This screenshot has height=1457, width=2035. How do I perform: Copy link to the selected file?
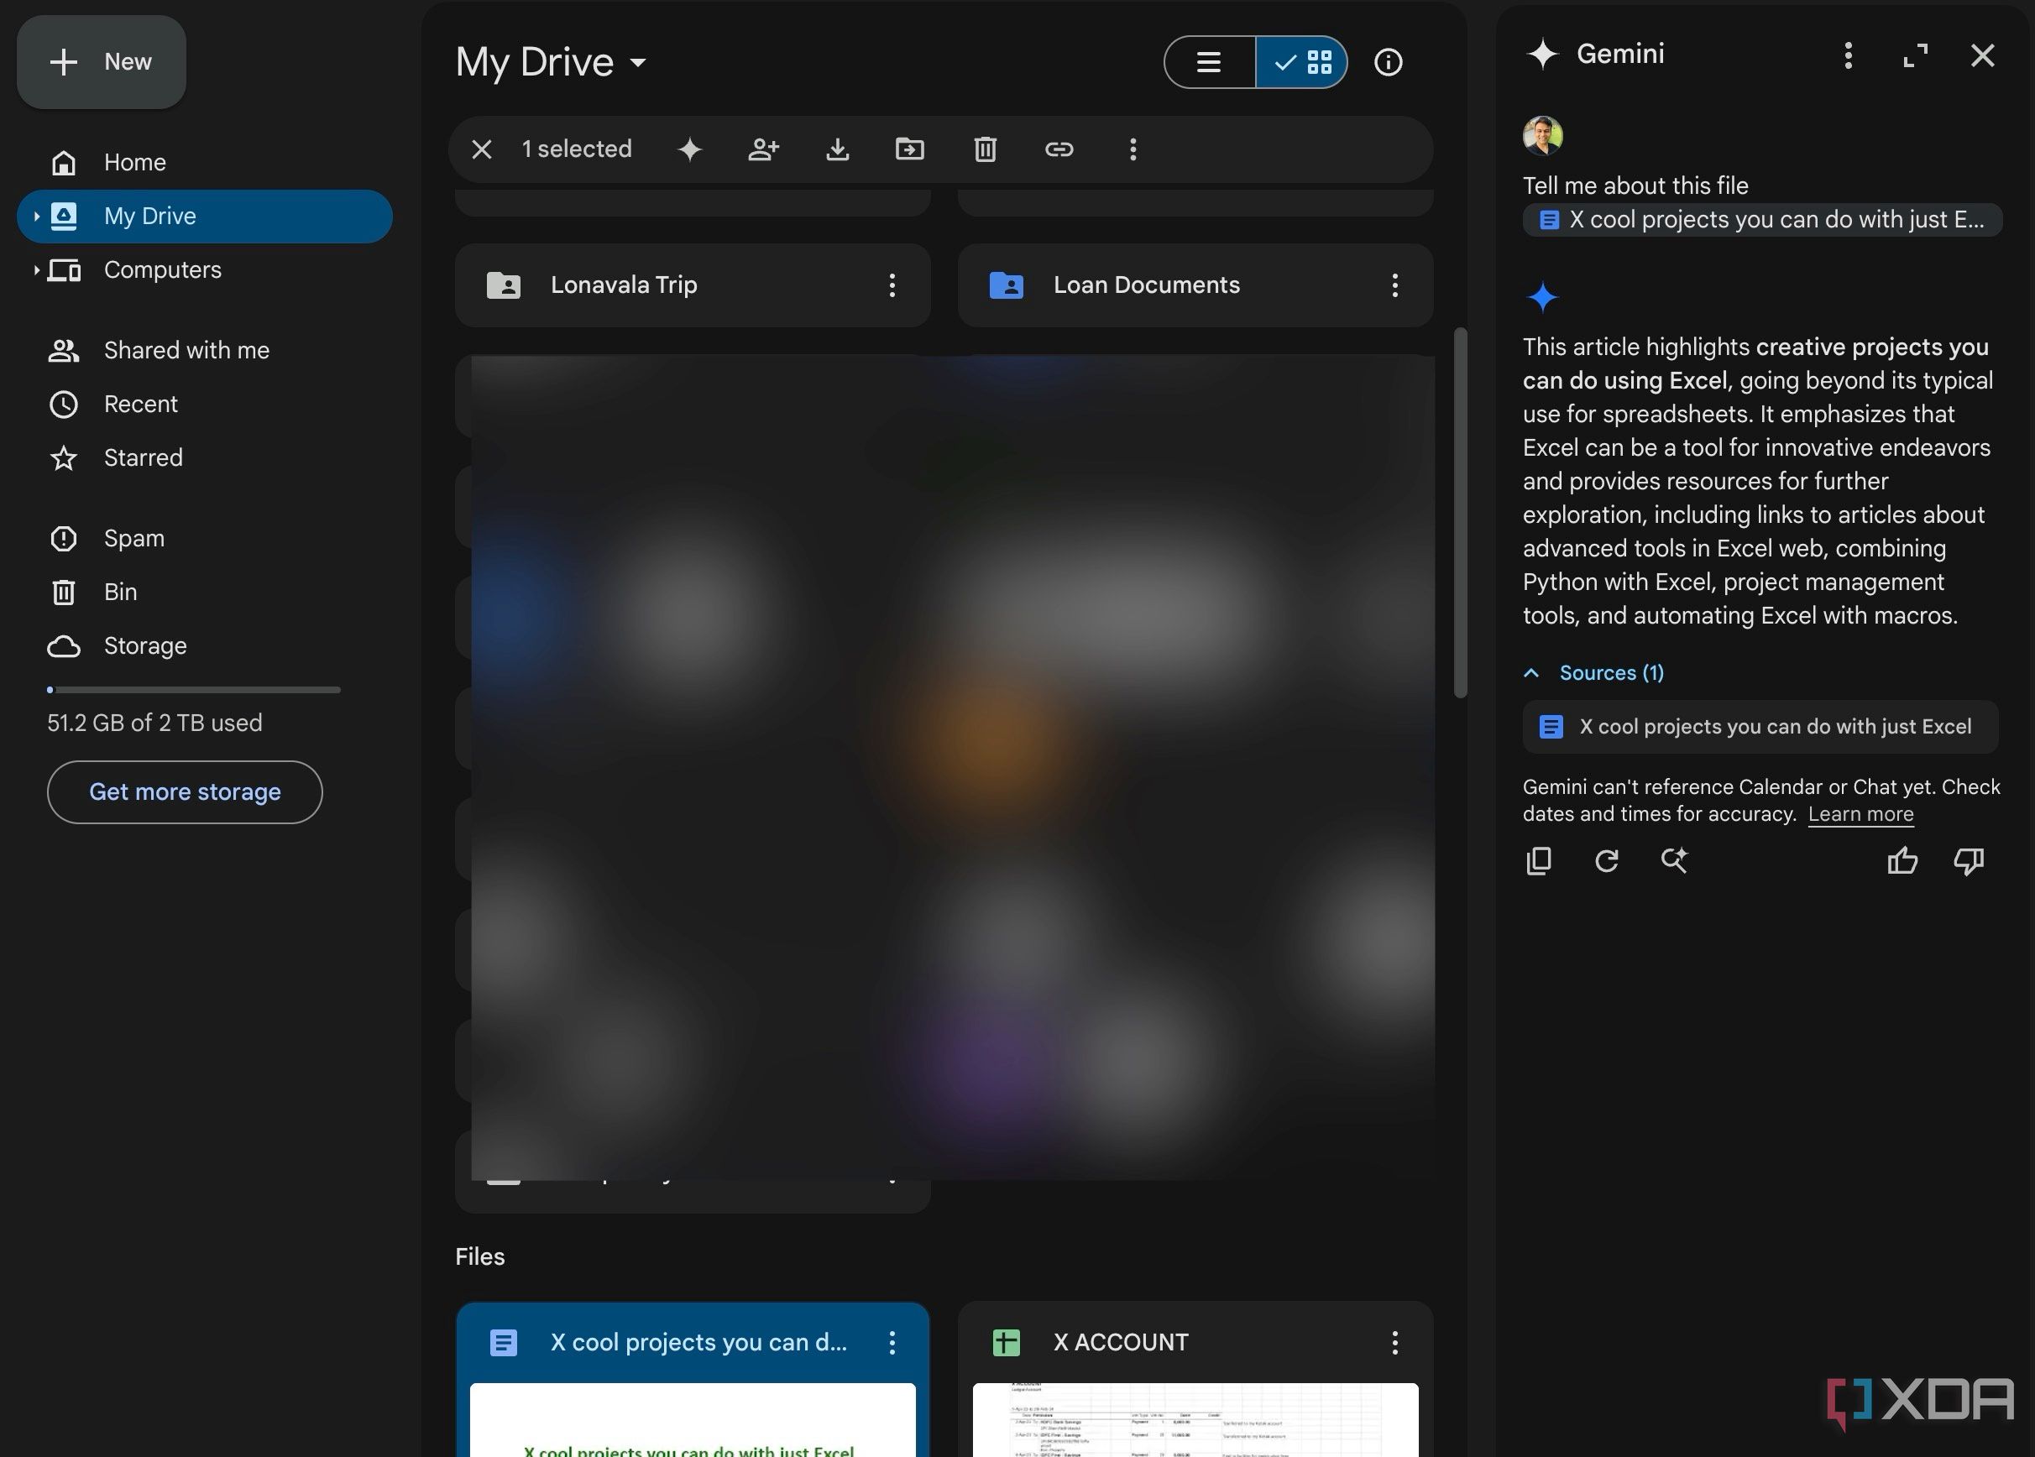click(x=1059, y=149)
